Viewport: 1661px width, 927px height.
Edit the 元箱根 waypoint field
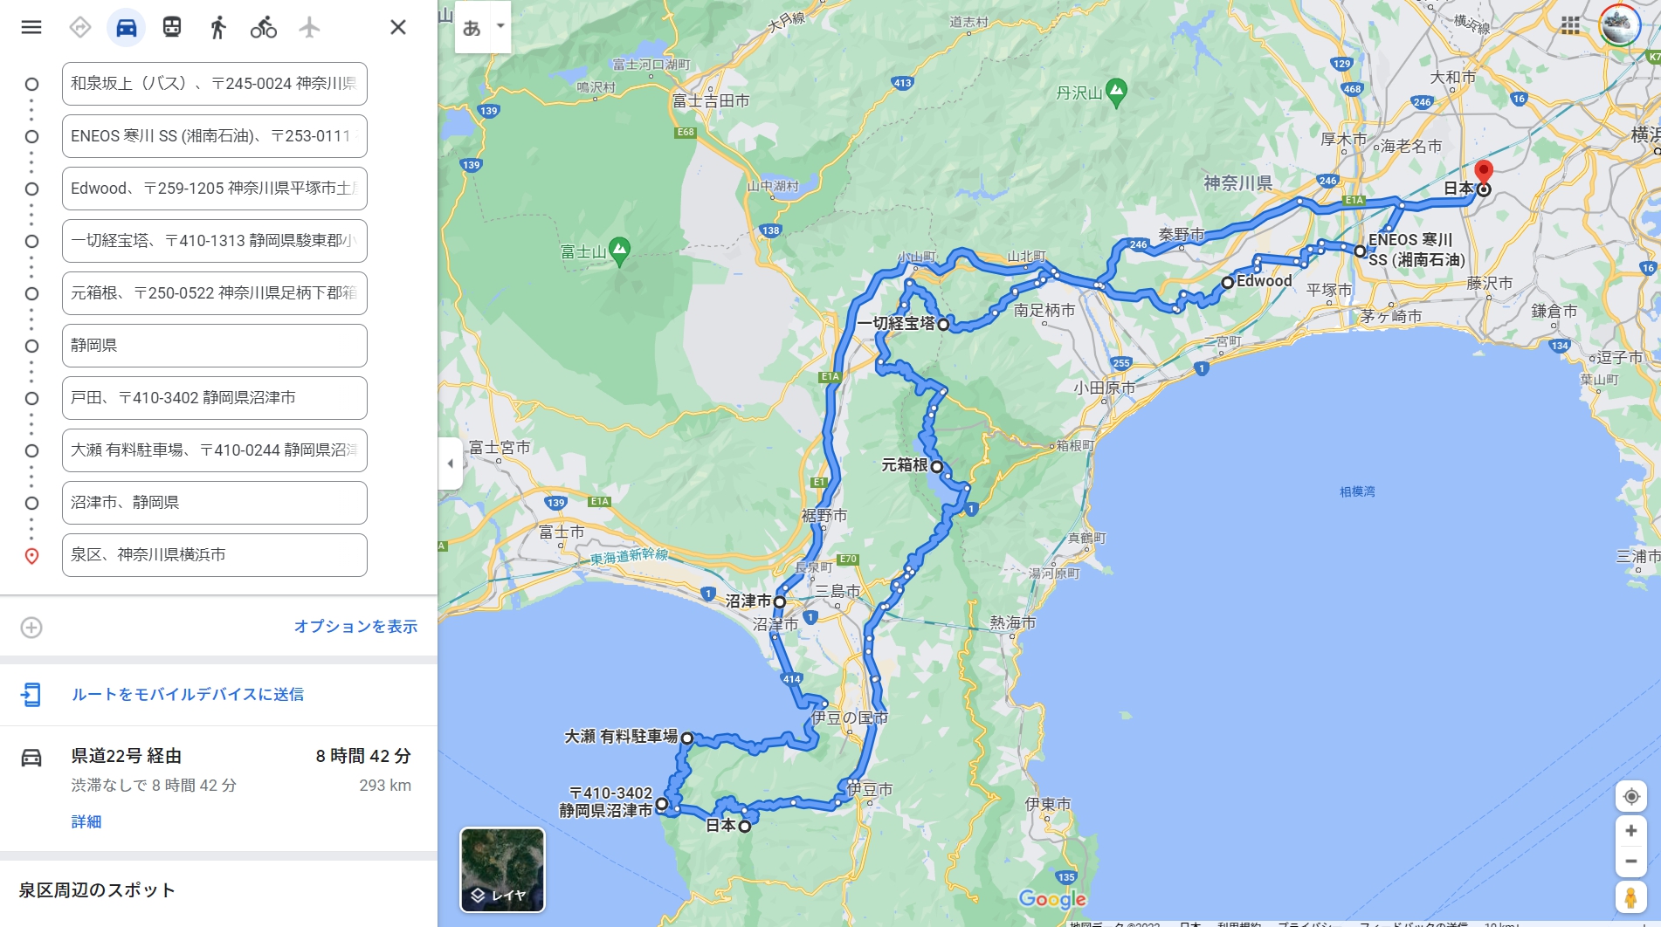click(x=215, y=293)
